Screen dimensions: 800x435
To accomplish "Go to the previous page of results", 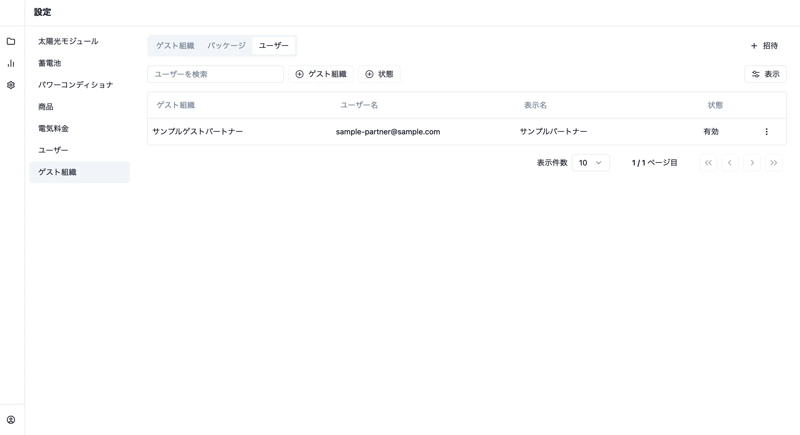I will 730,163.
